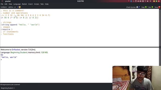Viewport: 161px width, 90px height.
Task: Click the 8:20 PM clock
Action: click(80, 1)
